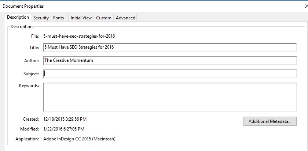Click into the Title text field

coord(170,48)
